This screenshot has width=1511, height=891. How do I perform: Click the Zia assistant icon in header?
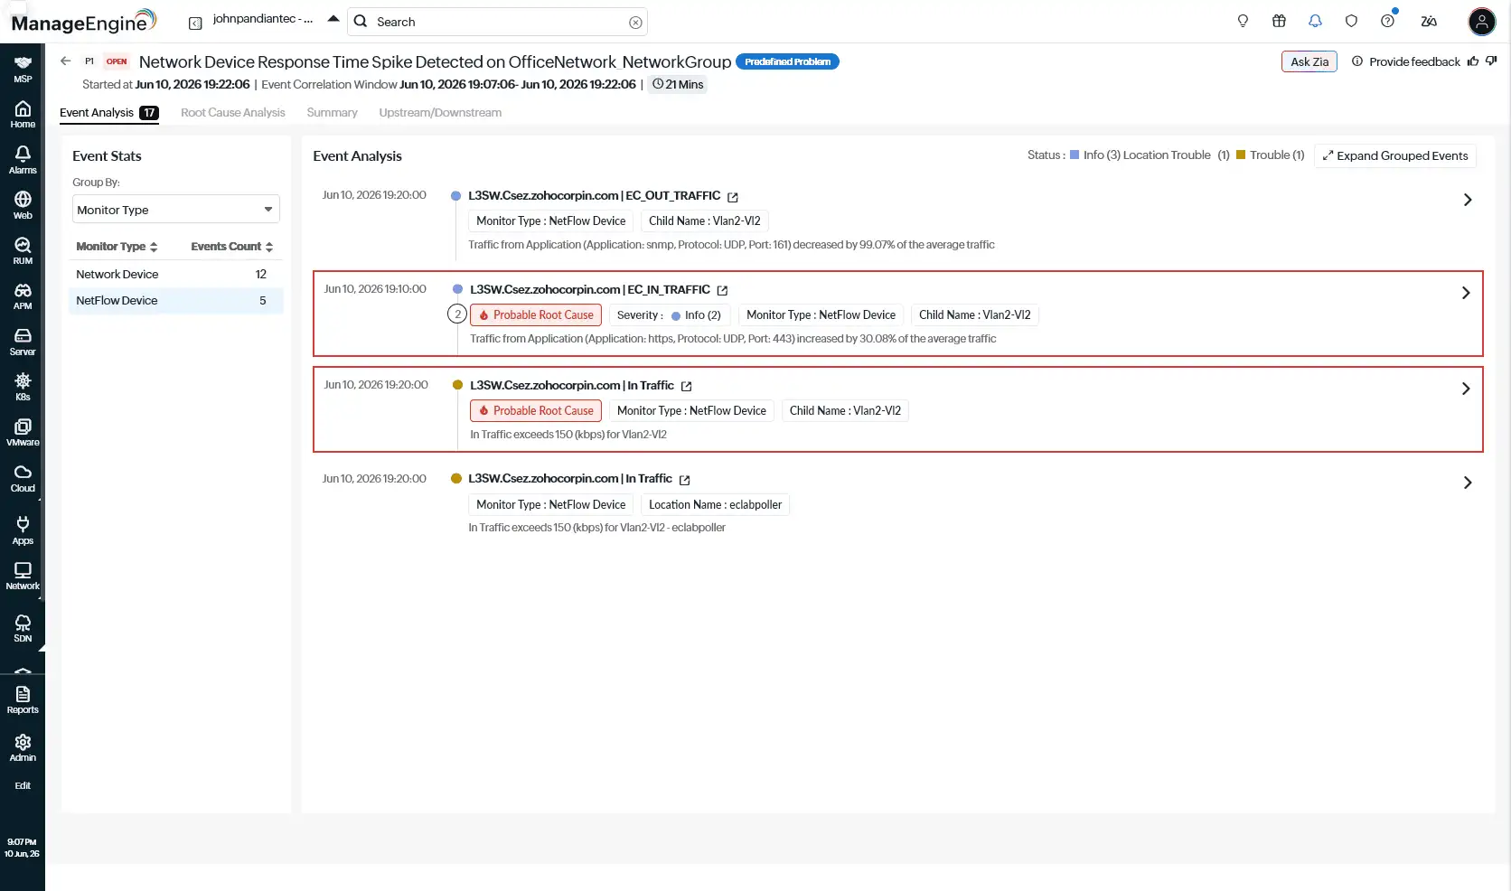click(x=1429, y=21)
